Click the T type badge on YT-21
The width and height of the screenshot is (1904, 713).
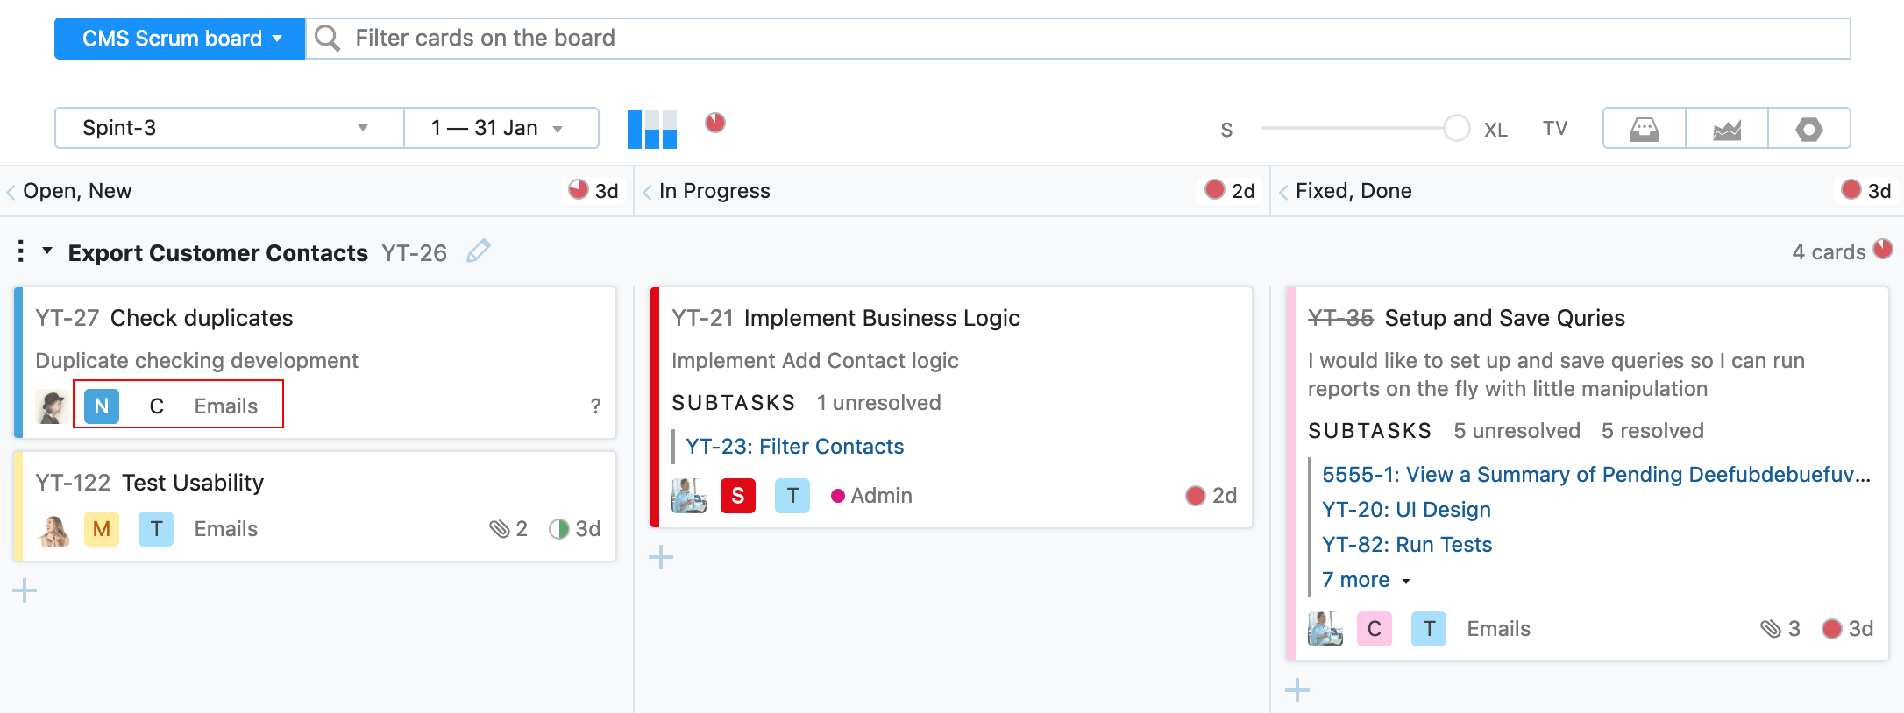(x=792, y=496)
